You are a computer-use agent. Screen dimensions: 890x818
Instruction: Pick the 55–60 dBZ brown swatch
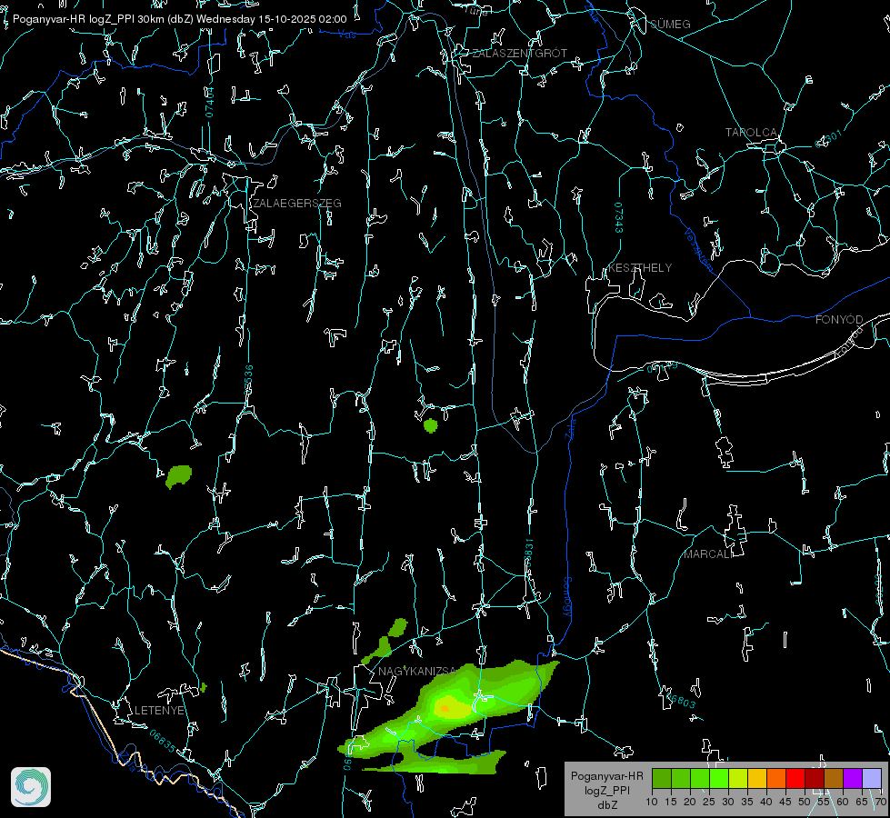coord(834,778)
